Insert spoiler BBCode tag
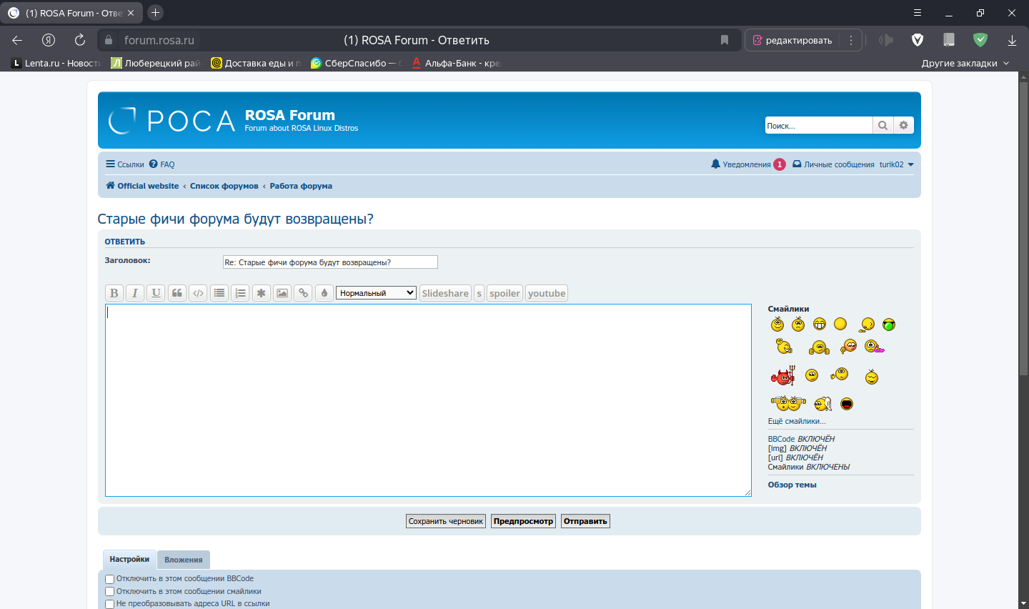Viewport: 1029px width, 609px height. 504,293
